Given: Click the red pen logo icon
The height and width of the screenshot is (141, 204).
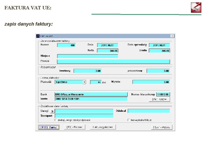Looking at the screenshot, I should 196,7.
